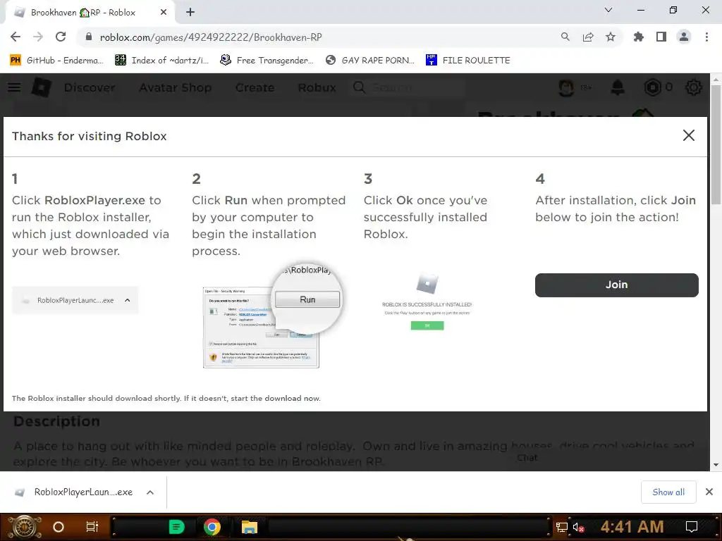This screenshot has width=722, height=541.
Task: Open the tab search chevron
Action: click(608, 10)
